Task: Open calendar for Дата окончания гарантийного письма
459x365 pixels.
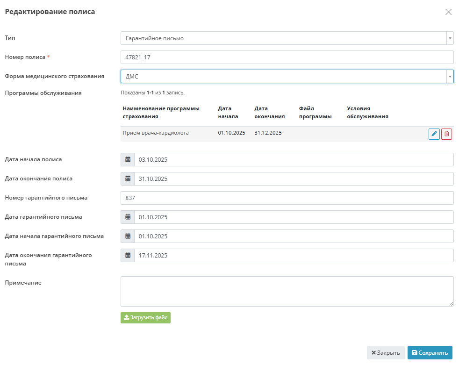Action: [128, 256]
